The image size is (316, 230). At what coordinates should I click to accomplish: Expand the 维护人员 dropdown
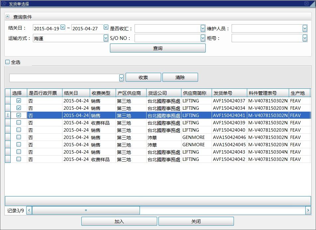click(305, 29)
